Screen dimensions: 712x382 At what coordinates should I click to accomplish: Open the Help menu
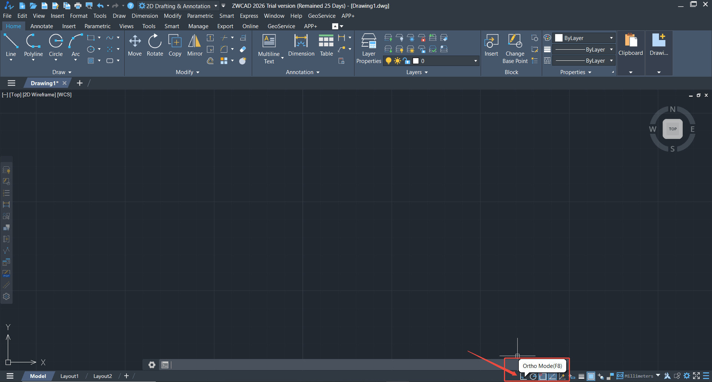point(296,16)
